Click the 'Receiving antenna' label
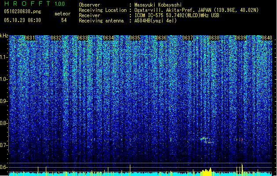This screenshot has height=176, width=277. coord(101,21)
